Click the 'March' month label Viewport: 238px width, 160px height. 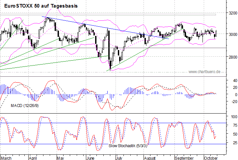tap(6, 158)
